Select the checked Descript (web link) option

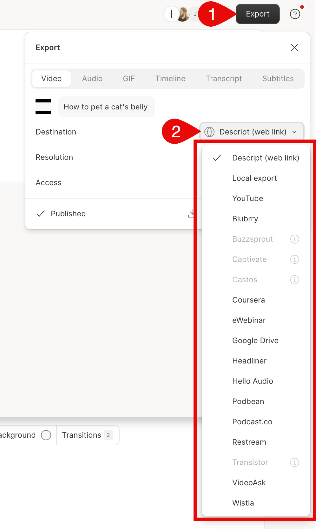click(266, 158)
